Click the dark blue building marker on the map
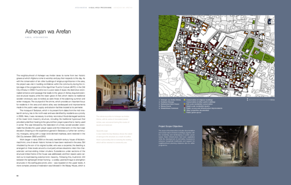The height and width of the screenshot is (185, 291). [269, 21]
